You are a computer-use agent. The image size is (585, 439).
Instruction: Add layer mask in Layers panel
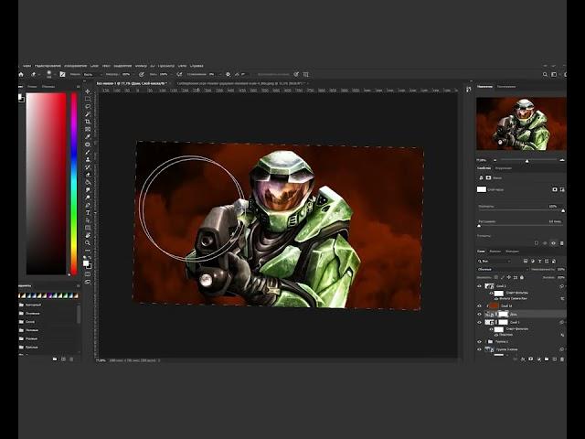[x=530, y=359]
